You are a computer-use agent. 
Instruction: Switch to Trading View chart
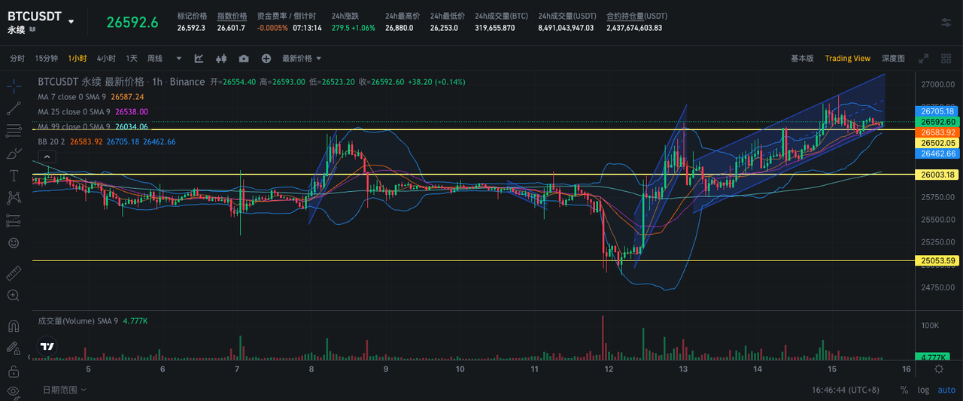(847, 59)
